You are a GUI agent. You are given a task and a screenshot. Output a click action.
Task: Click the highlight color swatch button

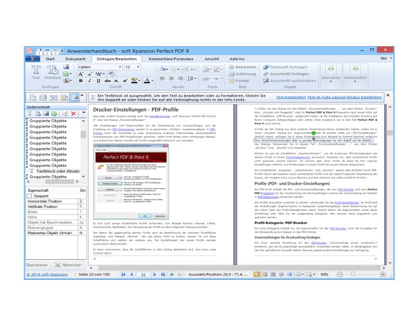pyautogui.click(x=134, y=81)
